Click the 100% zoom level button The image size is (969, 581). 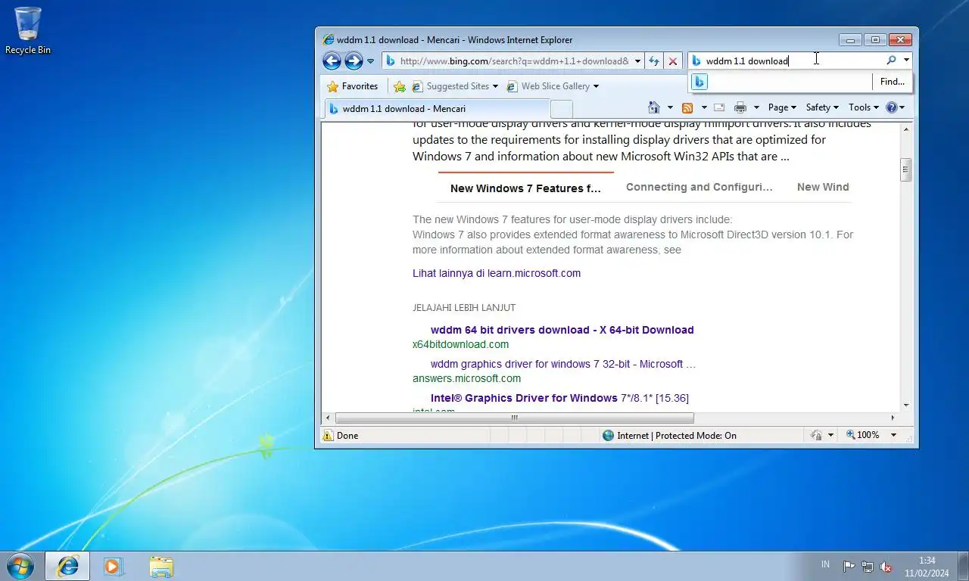coord(863,435)
